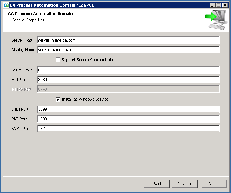Focus the Display Name text field
231x193 pixels.
pyautogui.click(x=128, y=50)
